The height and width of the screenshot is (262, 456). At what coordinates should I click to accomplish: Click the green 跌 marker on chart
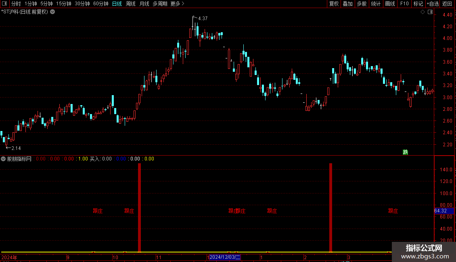point(406,152)
